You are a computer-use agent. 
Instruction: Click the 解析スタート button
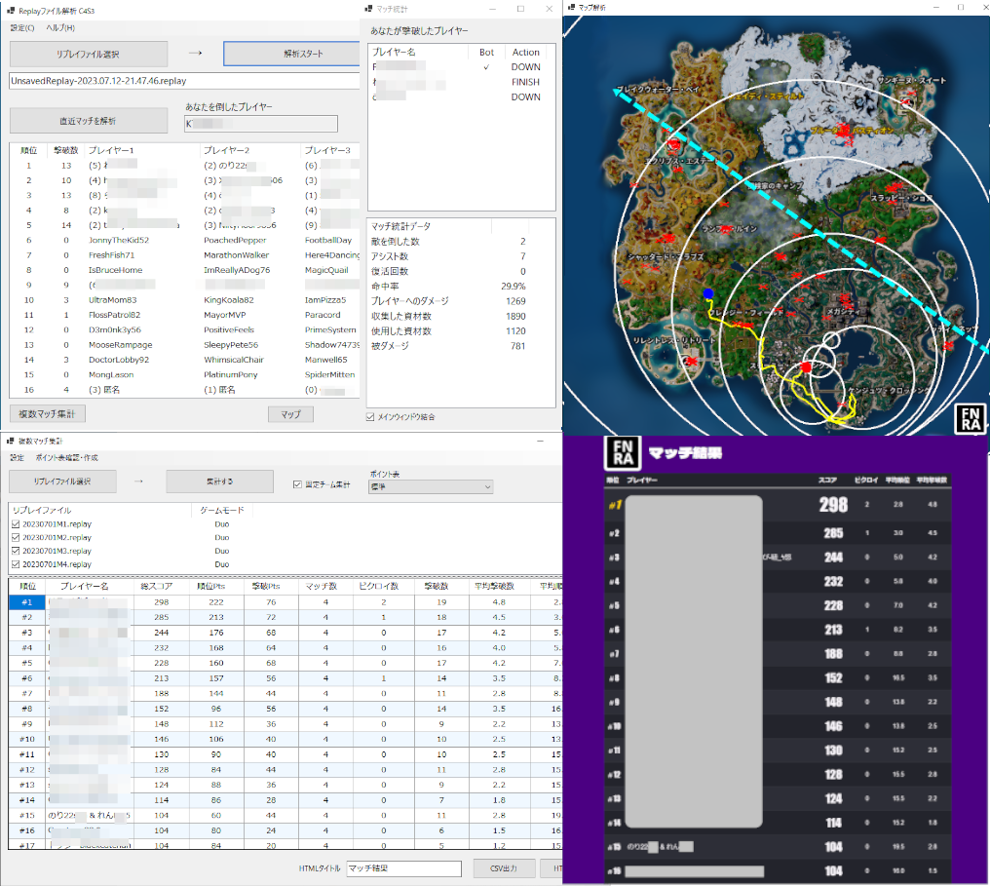click(x=291, y=54)
